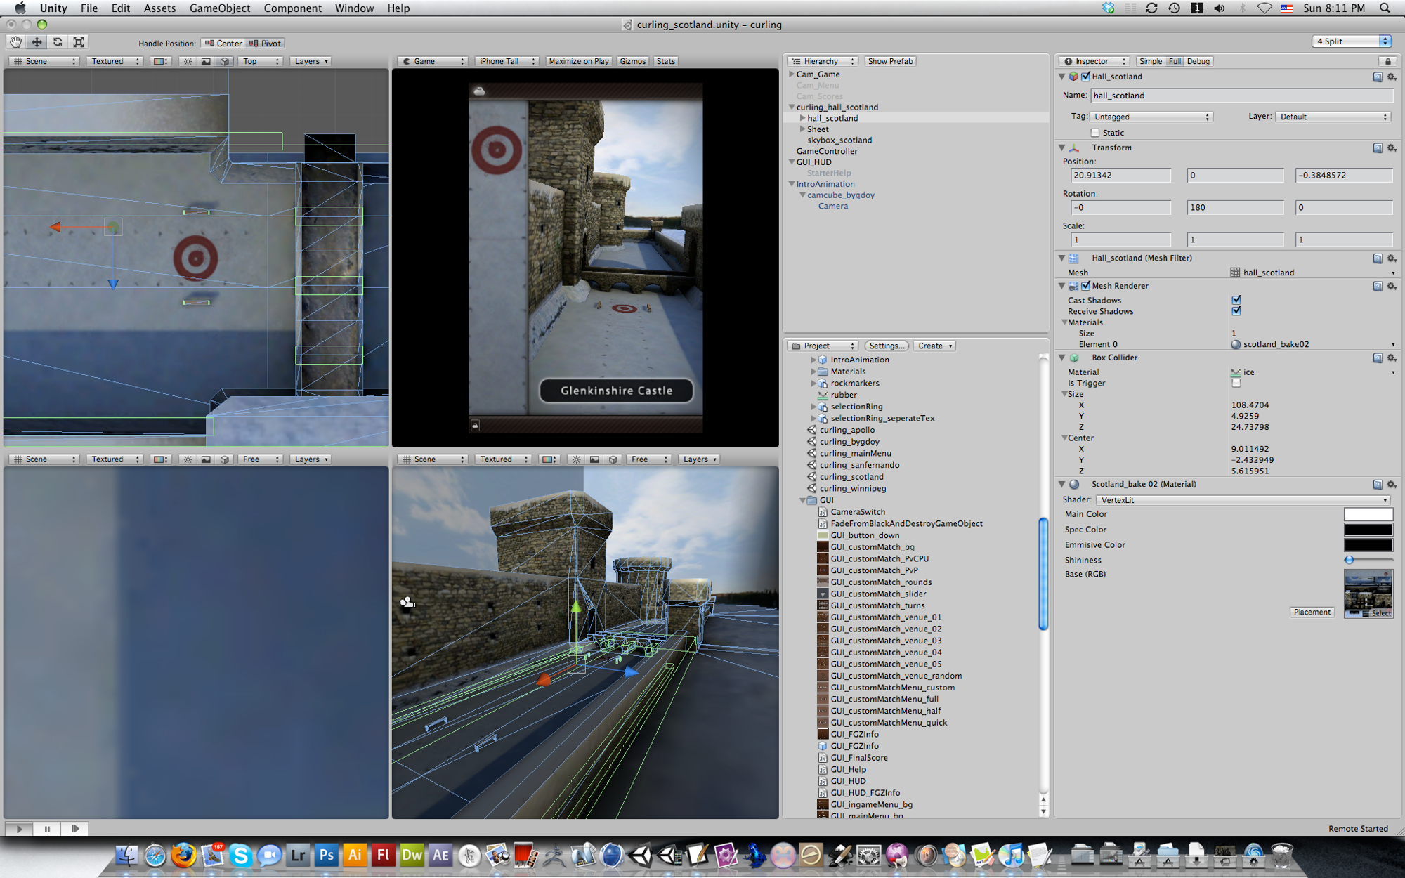Open the Top view direction dropdown

point(261,61)
